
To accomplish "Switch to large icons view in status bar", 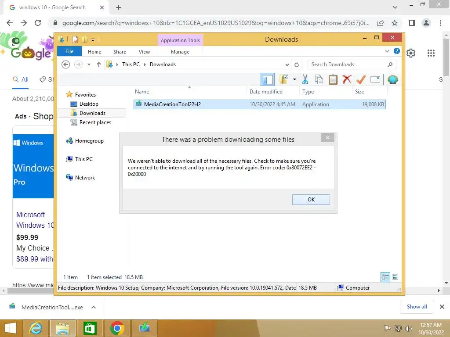I will (x=395, y=277).
